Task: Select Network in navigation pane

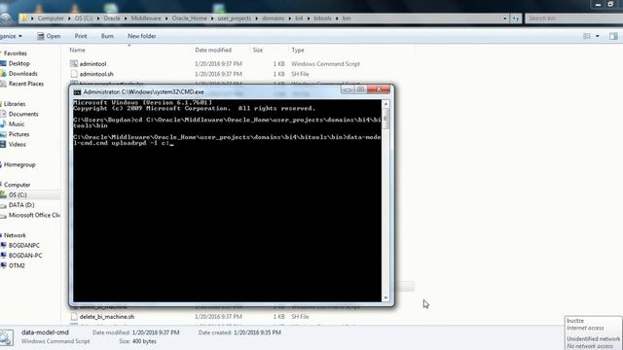Action: click(x=15, y=235)
